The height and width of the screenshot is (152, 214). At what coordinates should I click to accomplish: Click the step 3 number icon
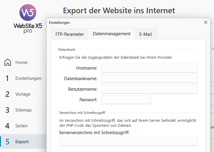[7, 110]
